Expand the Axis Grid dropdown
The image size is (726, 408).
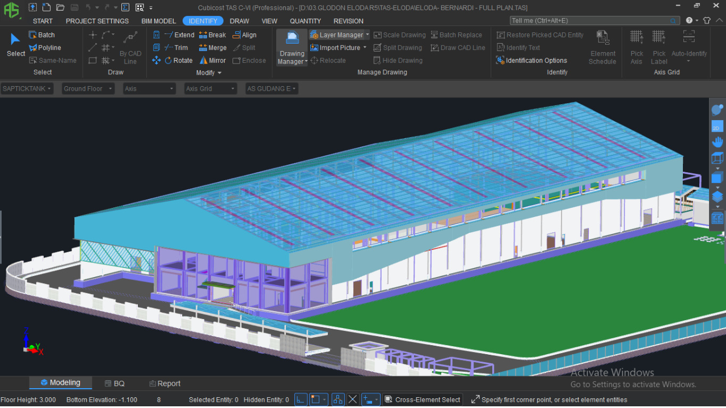(210, 88)
